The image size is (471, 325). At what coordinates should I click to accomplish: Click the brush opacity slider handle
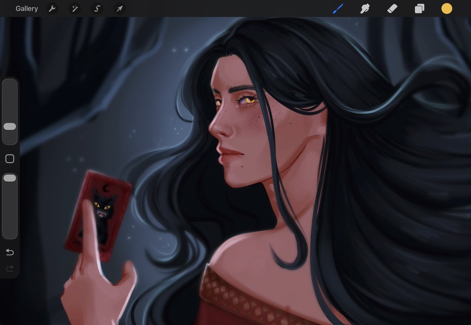click(10, 178)
